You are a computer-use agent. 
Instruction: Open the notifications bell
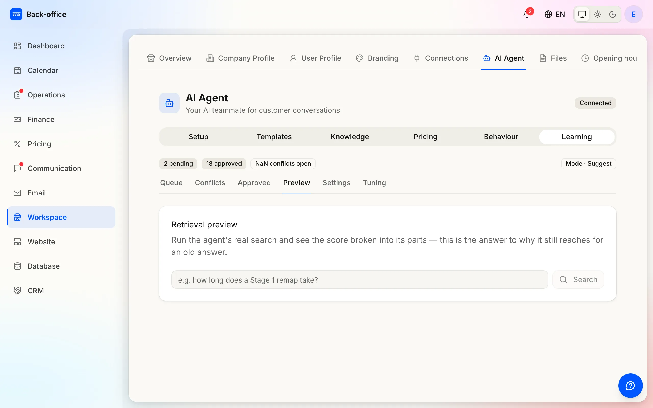pos(527,14)
